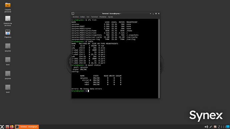Click 'sr0' row in lsblk output
This screenshot has width=230, height=129.
tap(88, 46)
